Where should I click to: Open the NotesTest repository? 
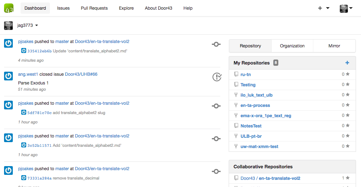251,126
